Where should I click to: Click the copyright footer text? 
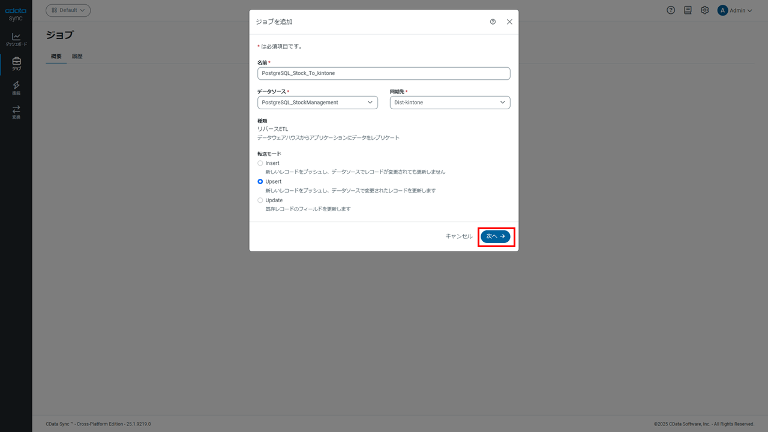pyautogui.click(x=704, y=424)
